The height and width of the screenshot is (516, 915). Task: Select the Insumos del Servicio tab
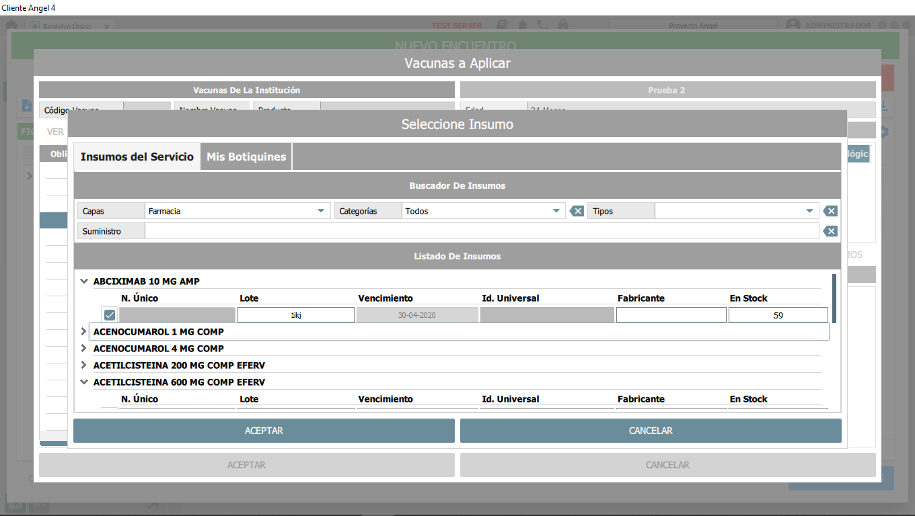coord(137,156)
